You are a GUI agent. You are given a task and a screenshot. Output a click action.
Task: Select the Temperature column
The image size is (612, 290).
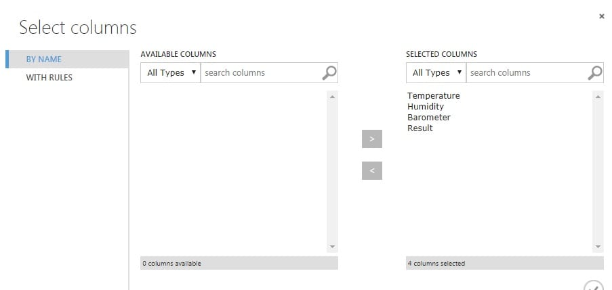(433, 96)
